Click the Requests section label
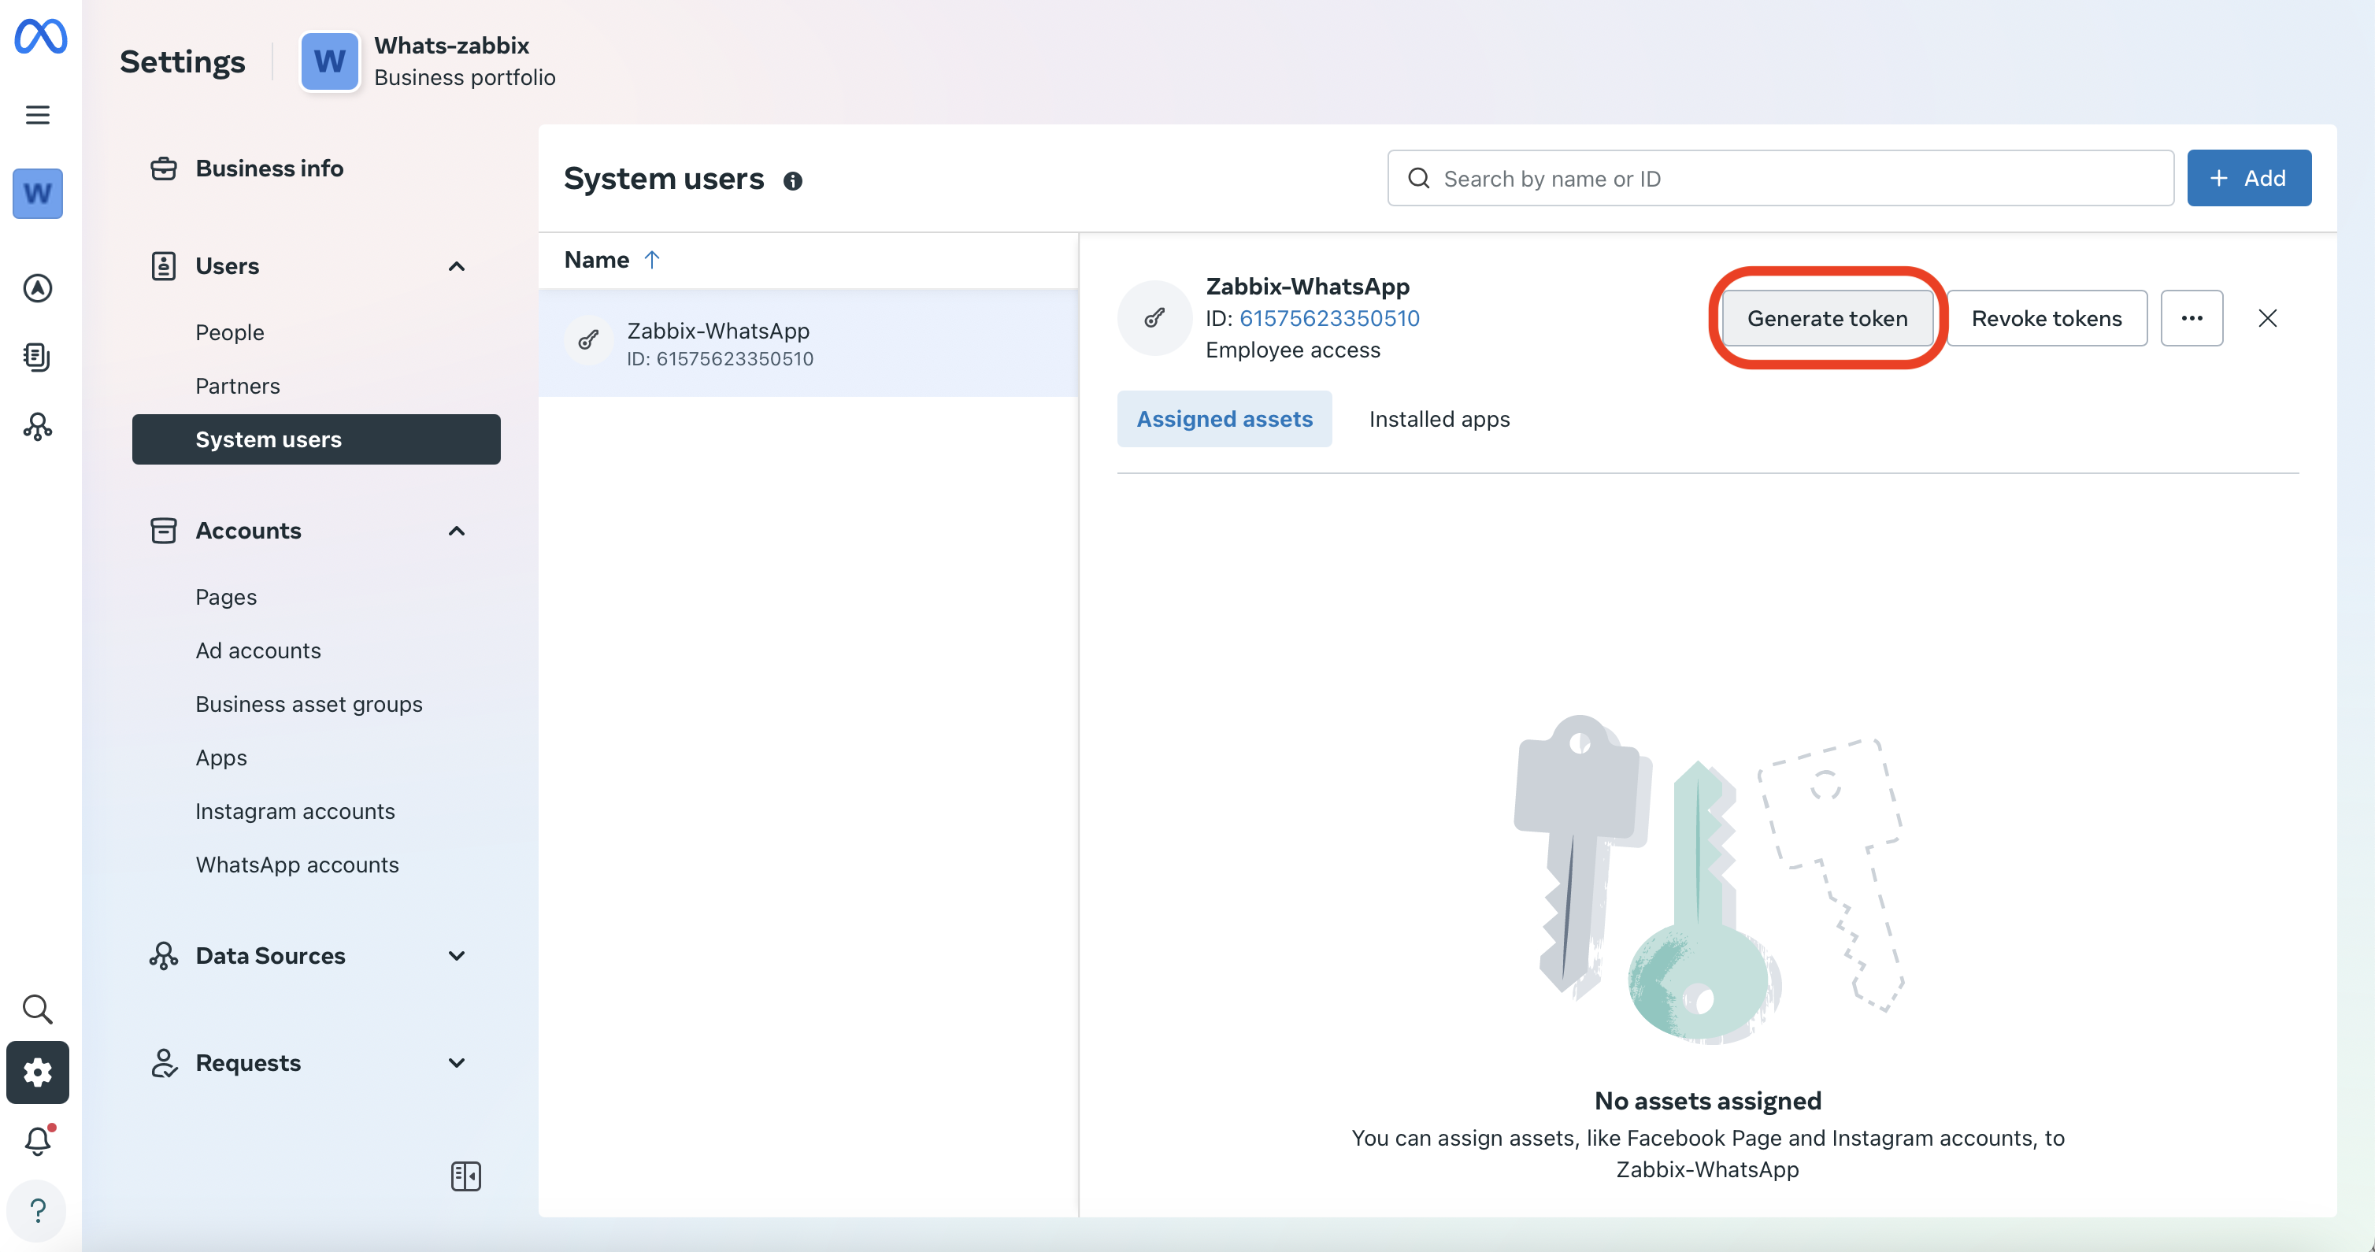Viewport: 2375px width, 1252px height. [x=248, y=1063]
